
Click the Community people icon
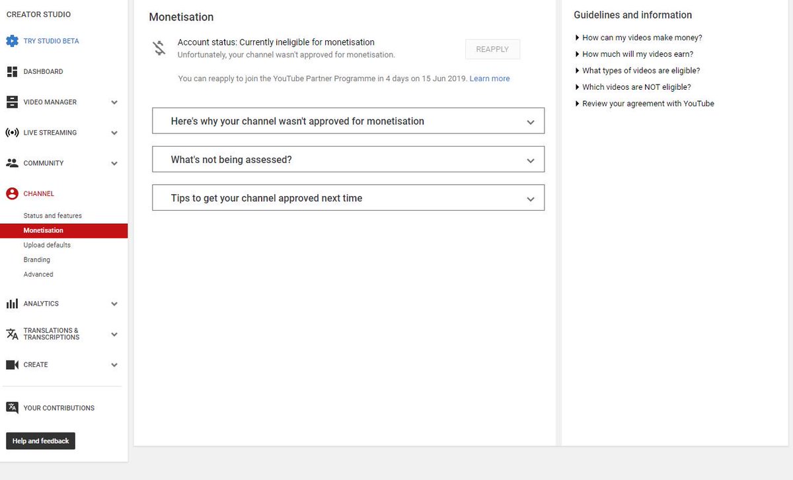(12, 163)
